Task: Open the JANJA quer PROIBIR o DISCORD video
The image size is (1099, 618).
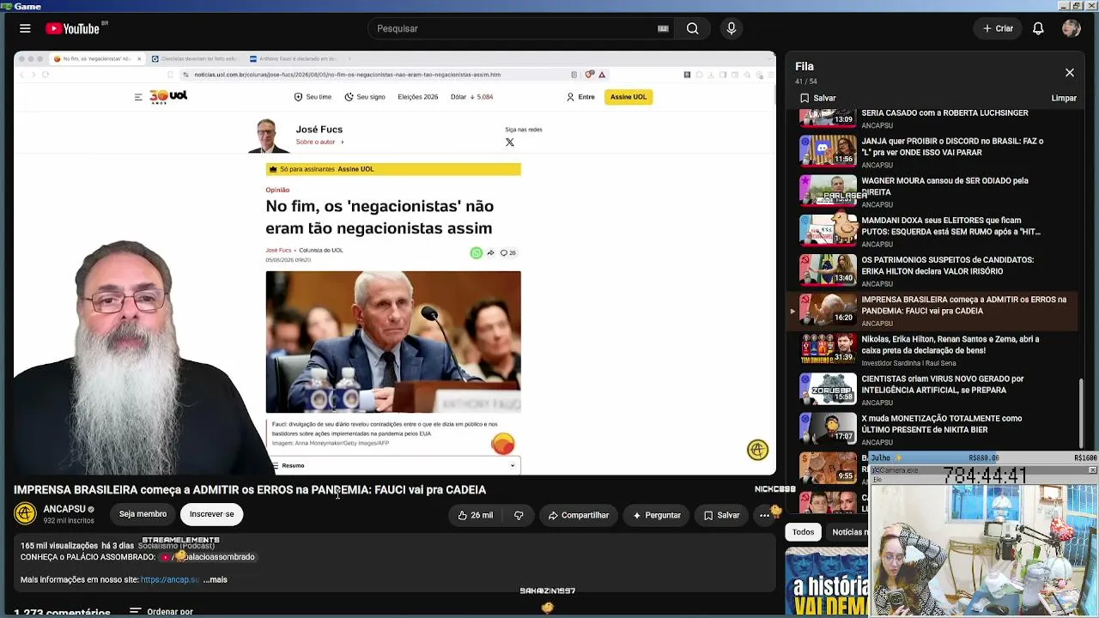Action: coord(952,147)
